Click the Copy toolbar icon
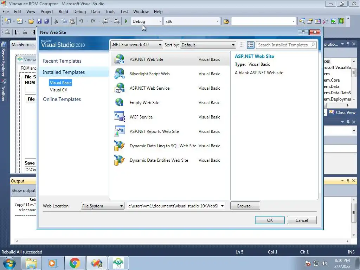360x270 pixels. pyautogui.click(x=64, y=21)
